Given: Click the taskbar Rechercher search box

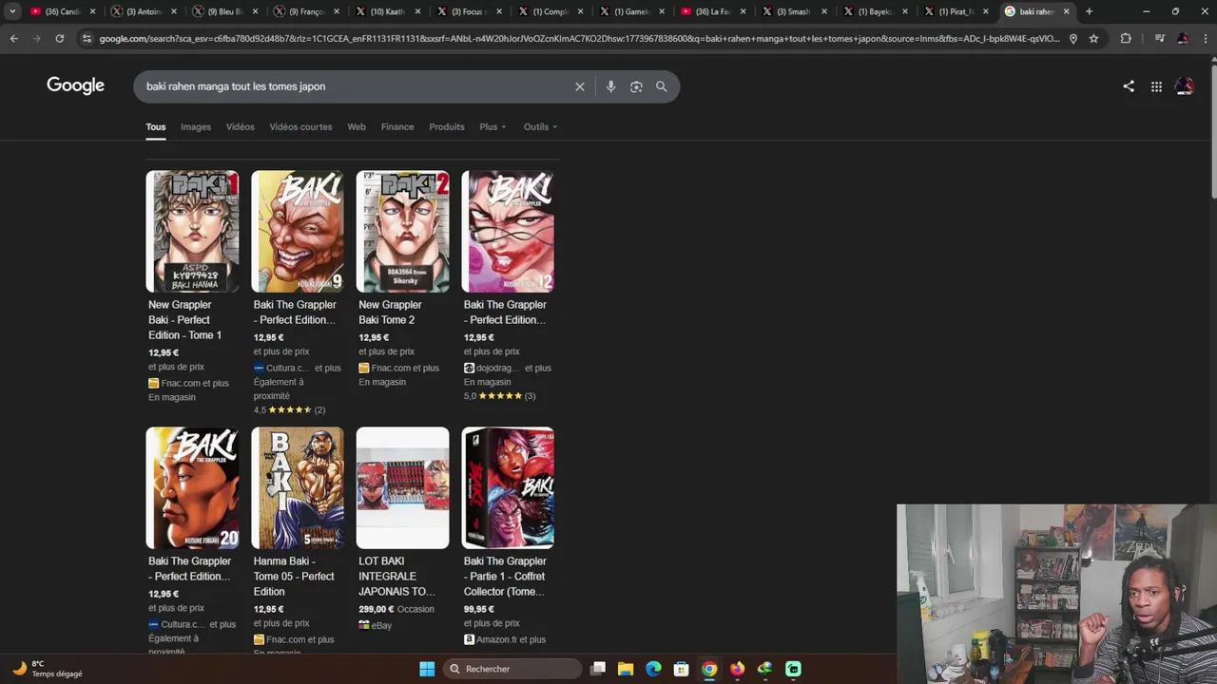Looking at the screenshot, I should click(513, 669).
